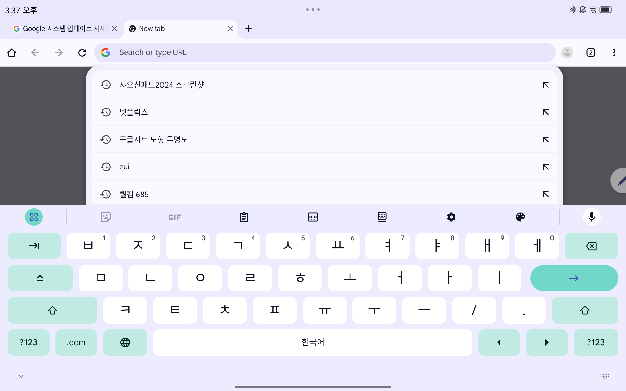Tap the slash key
The image size is (626, 391).
(474, 310)
